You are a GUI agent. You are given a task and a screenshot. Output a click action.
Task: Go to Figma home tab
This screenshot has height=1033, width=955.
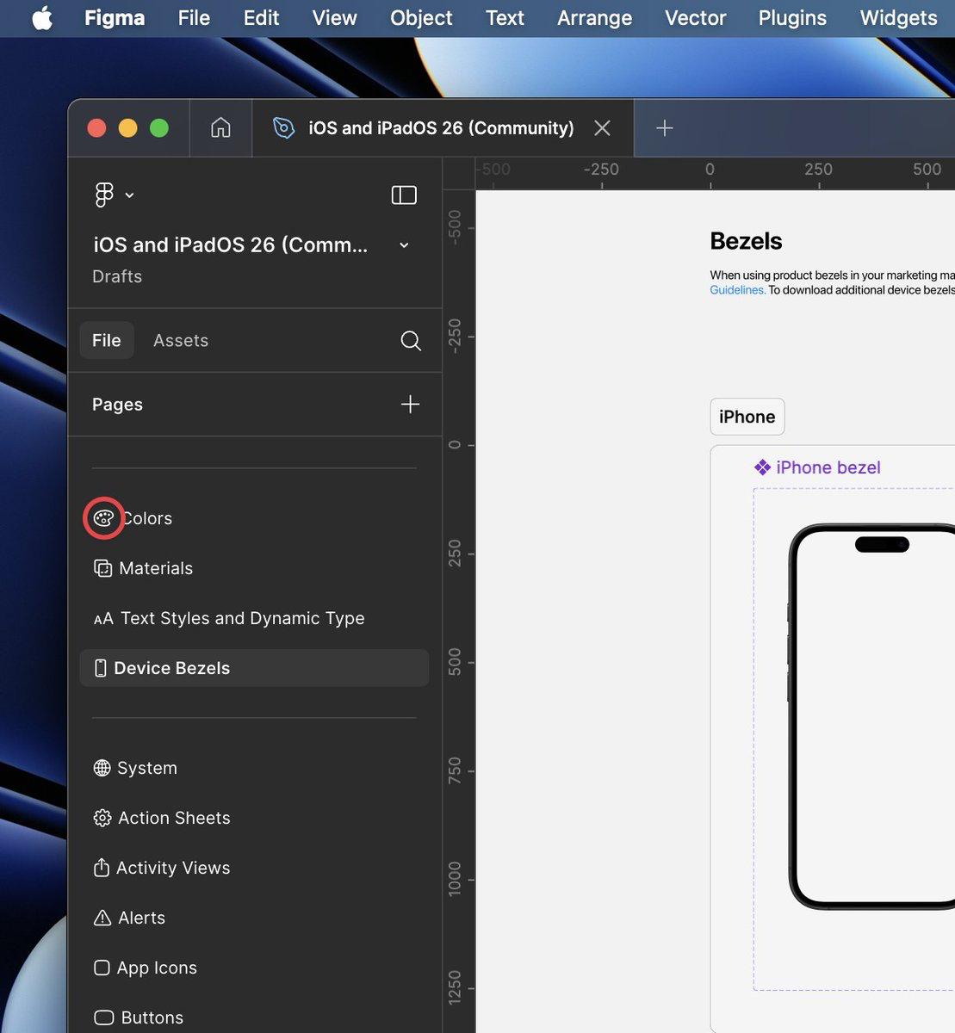click(220, 127)
